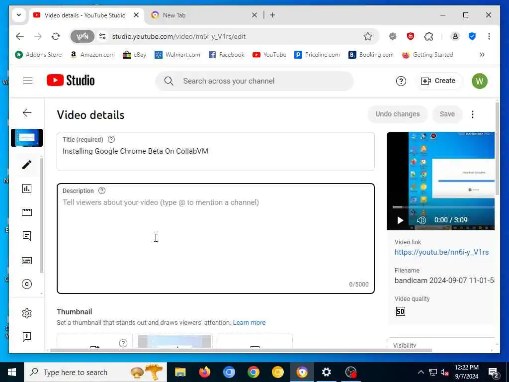Open the YouTube Studio hamburger menu
Screen dimensions: 509x382
pos(28,81)
